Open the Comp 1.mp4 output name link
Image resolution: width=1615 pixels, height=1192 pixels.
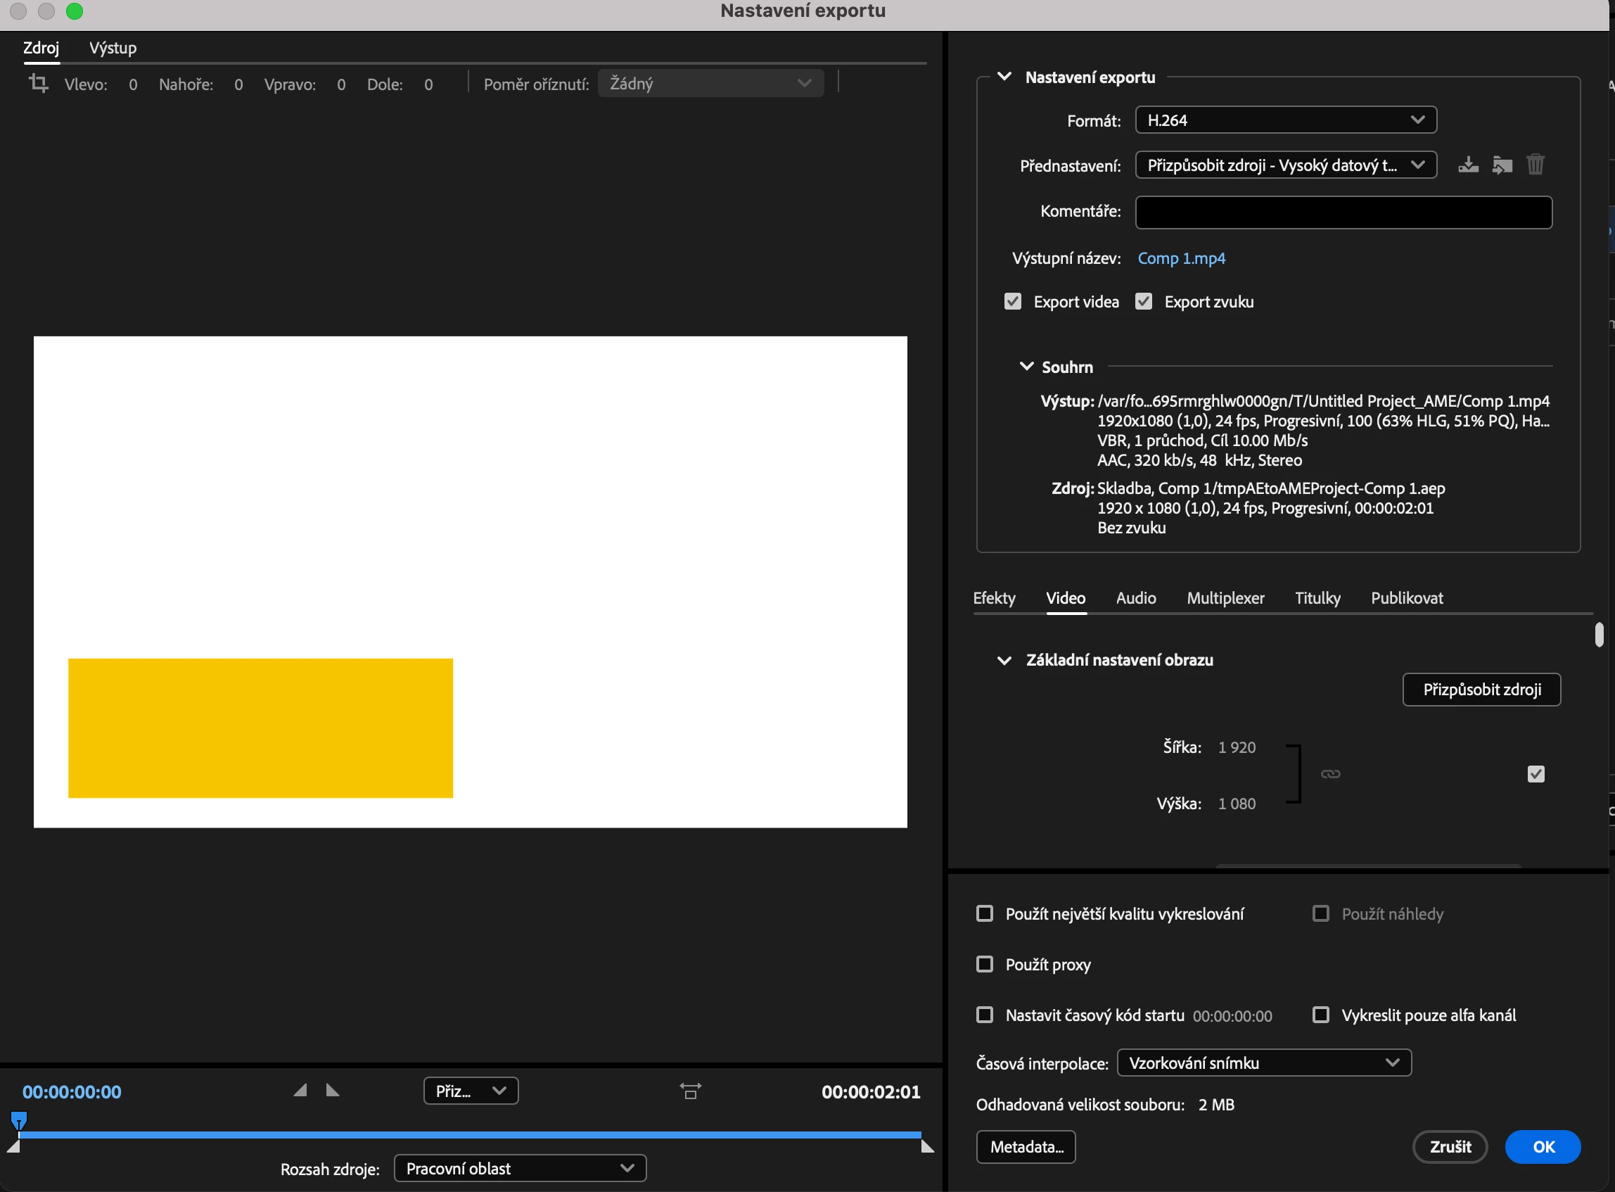1181,258
